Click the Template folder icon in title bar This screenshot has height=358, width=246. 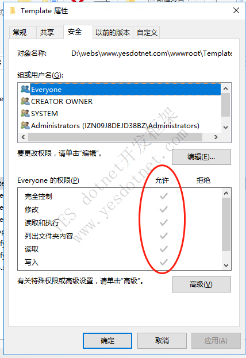(13, 10)
